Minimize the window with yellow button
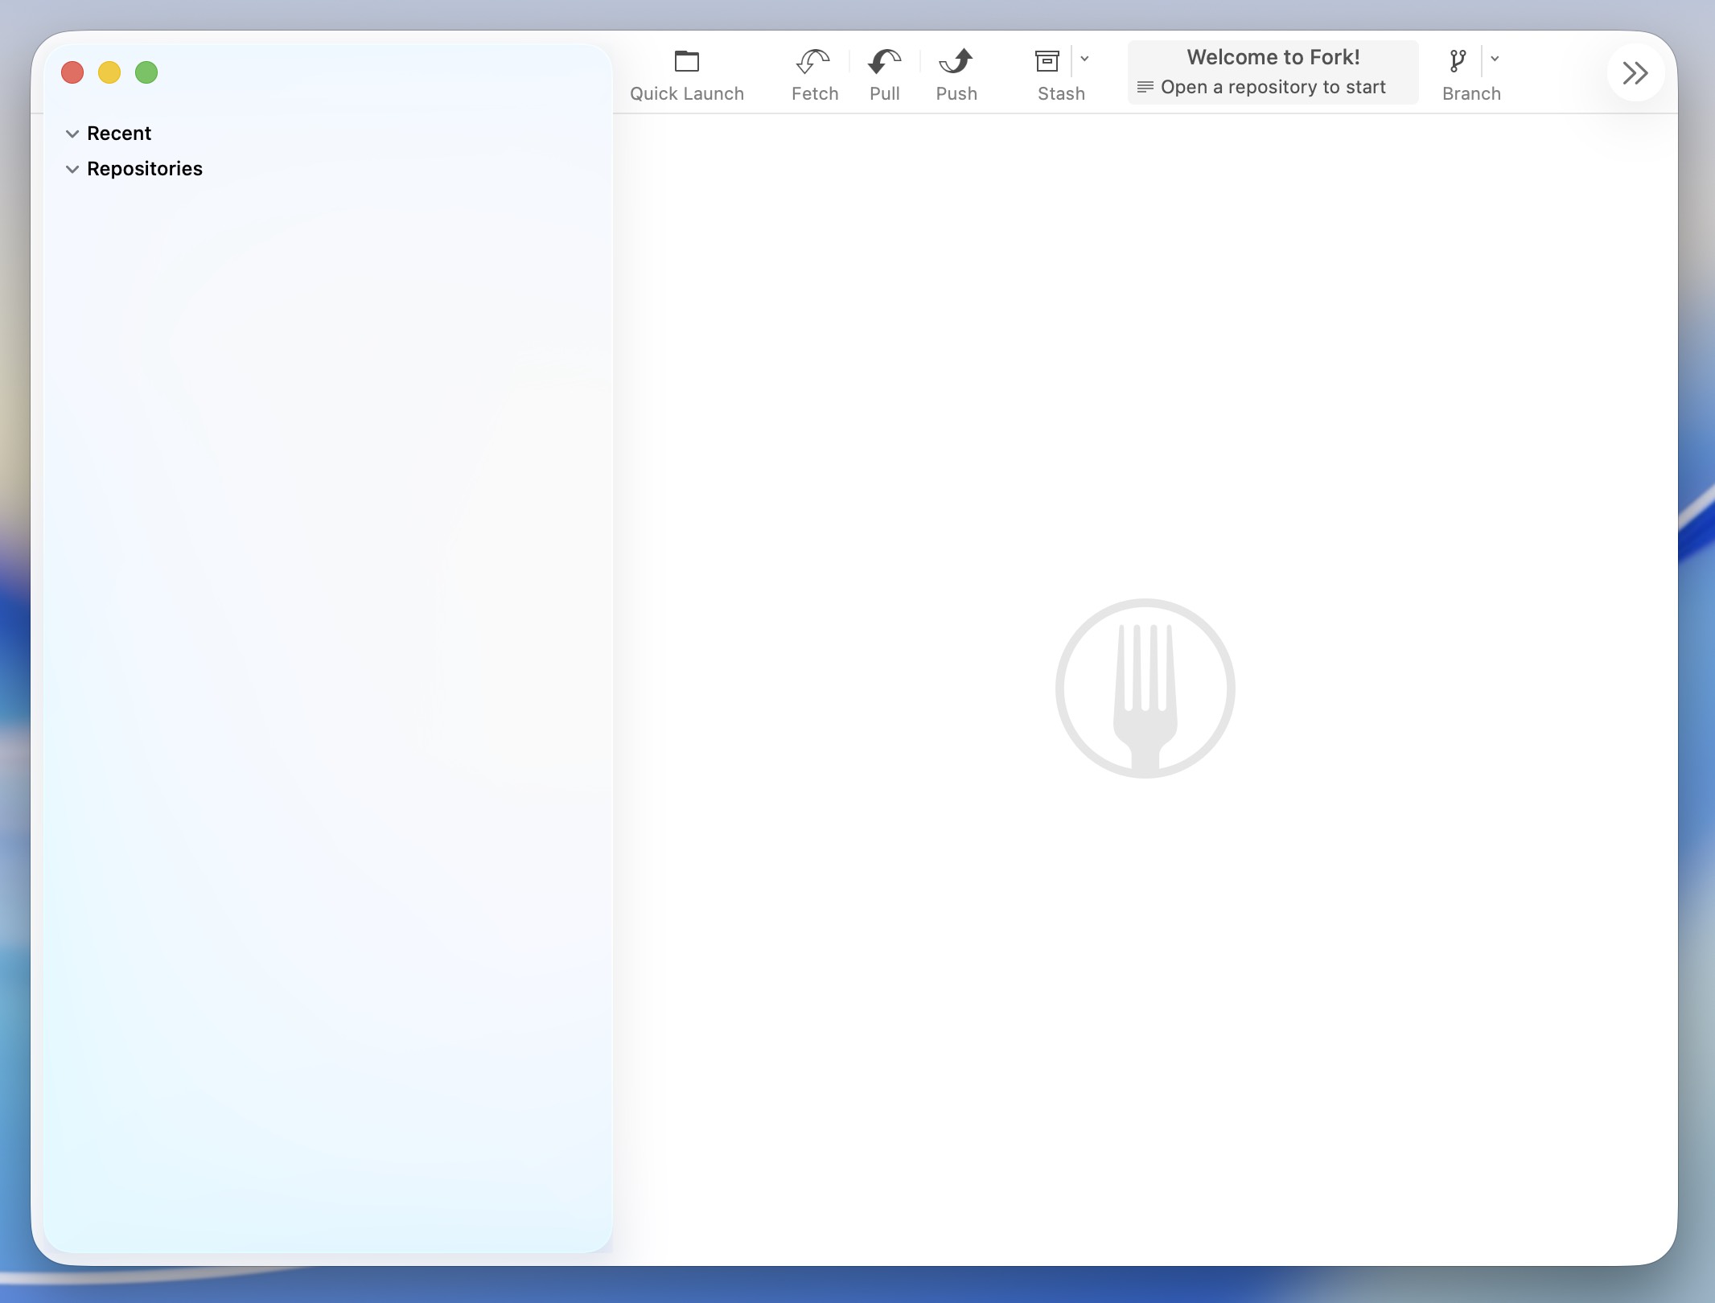1715x1303 pixels. pos(109,72)
